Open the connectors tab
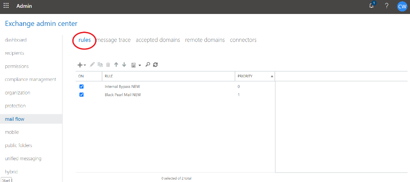410x182 pixels. [x=243, y=40]
